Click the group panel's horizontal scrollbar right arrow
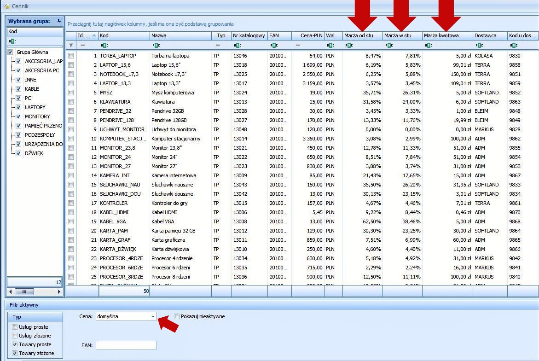 [x=59, y=291]
